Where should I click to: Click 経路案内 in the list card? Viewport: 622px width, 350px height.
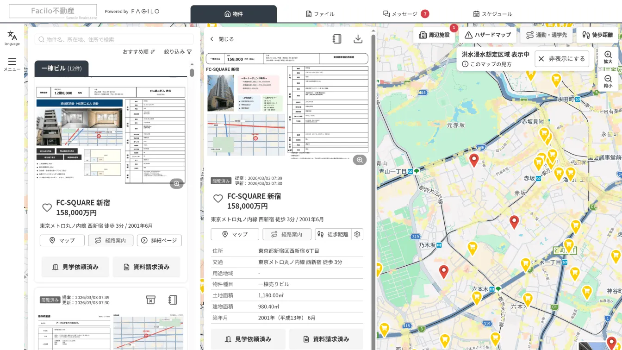tap(111, 240)
